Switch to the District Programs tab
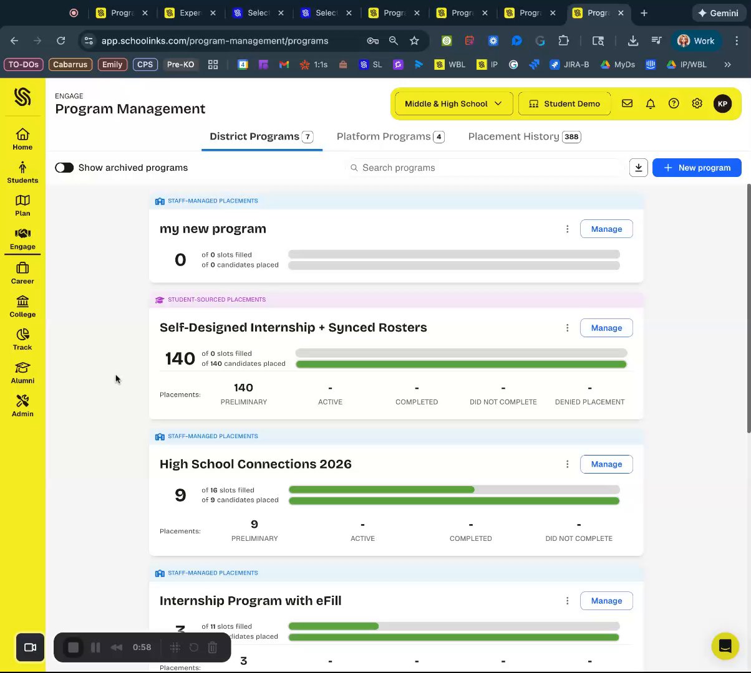This screenshot has height=673, width=751. point(261,136)
